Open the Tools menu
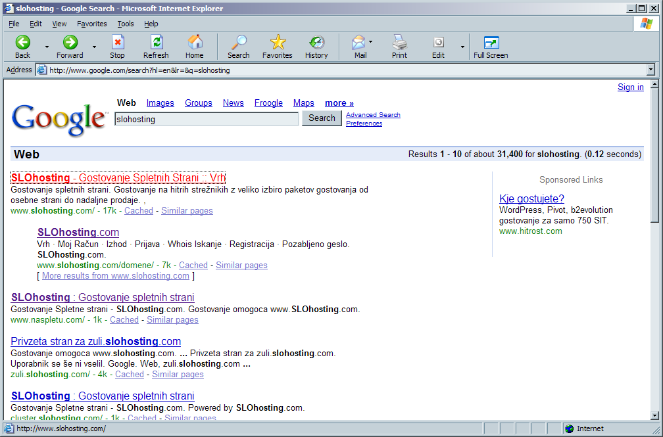Image resolution: width=663 pixels, height=437 pixels. [x=126, y=24]
